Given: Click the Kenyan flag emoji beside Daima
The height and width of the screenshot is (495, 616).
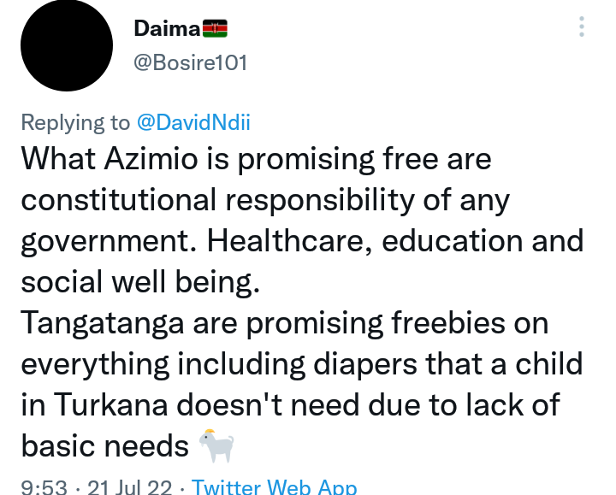Looking at the screenshot, I should click(x=215, y=29).
